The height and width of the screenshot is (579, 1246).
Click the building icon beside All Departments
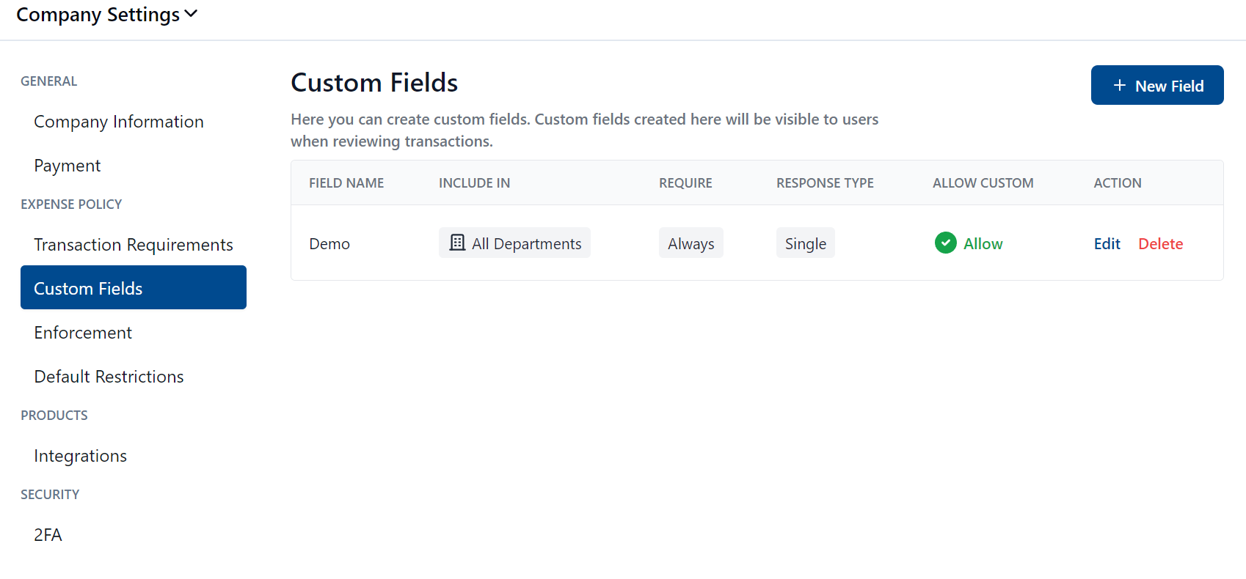[457, 243]
